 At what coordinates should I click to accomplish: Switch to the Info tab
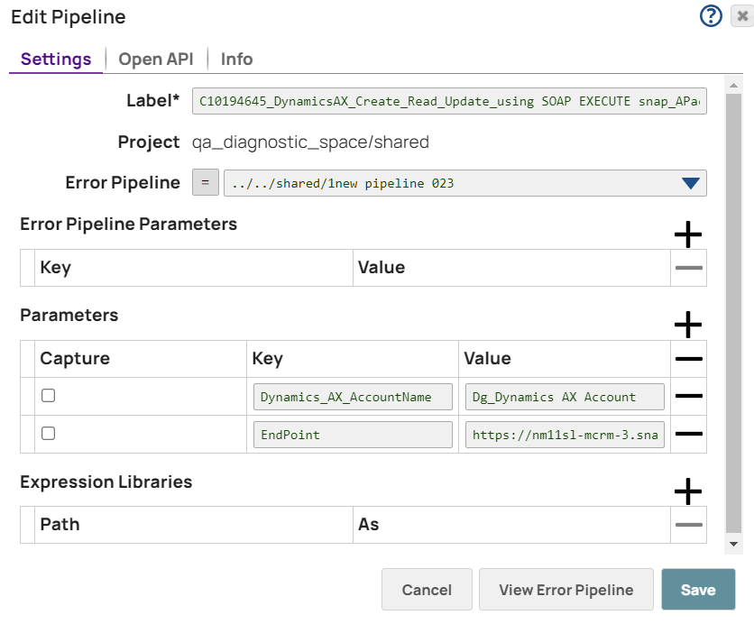235,59
